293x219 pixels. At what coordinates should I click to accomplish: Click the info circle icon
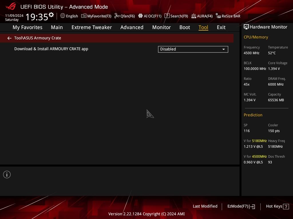pos(7,175)
